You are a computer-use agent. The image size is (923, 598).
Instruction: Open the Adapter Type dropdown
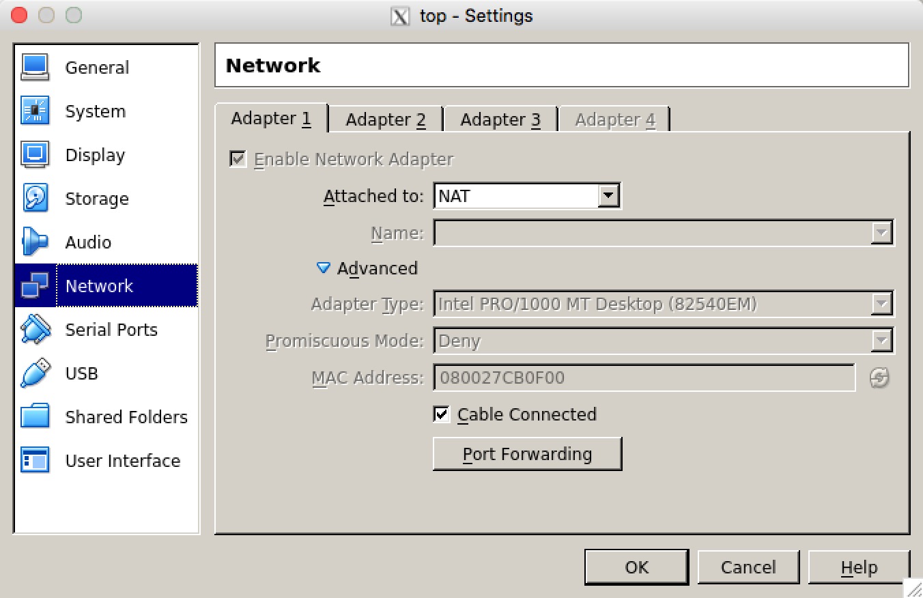click(x=664, y=304)
